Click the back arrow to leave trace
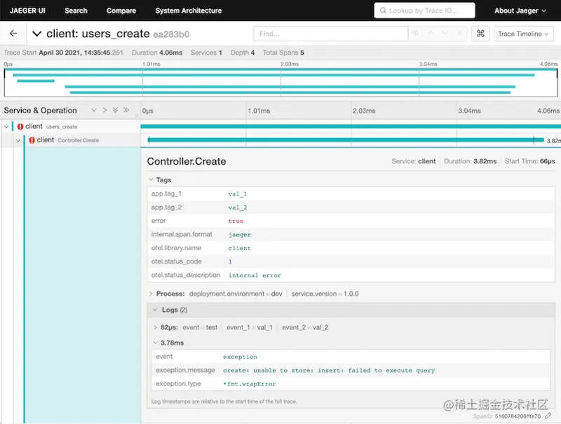561x424 pixels. pos(13,34)
